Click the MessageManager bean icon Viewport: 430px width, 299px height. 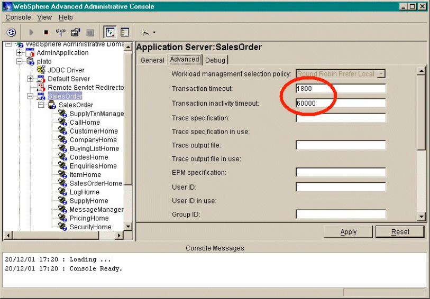coord(62,210)
